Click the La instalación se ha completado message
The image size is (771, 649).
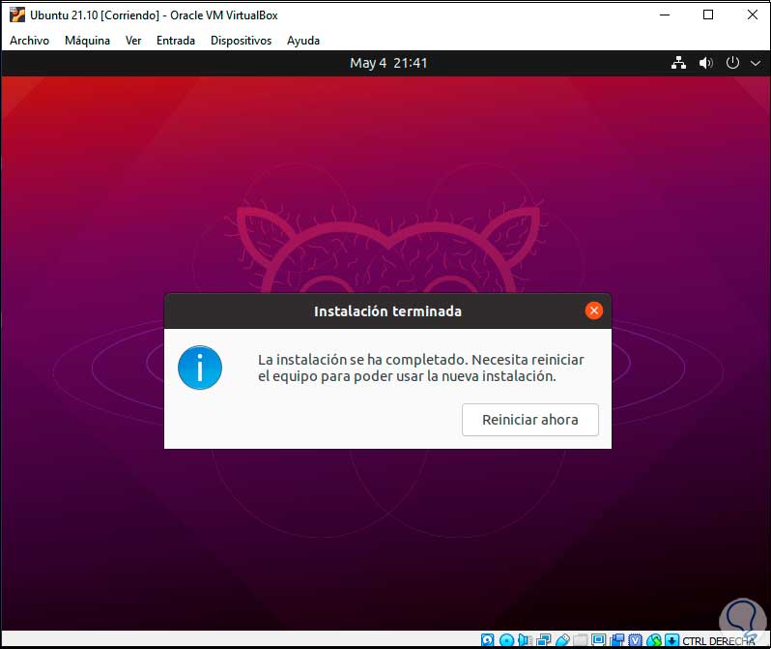[x=421, y=368]
